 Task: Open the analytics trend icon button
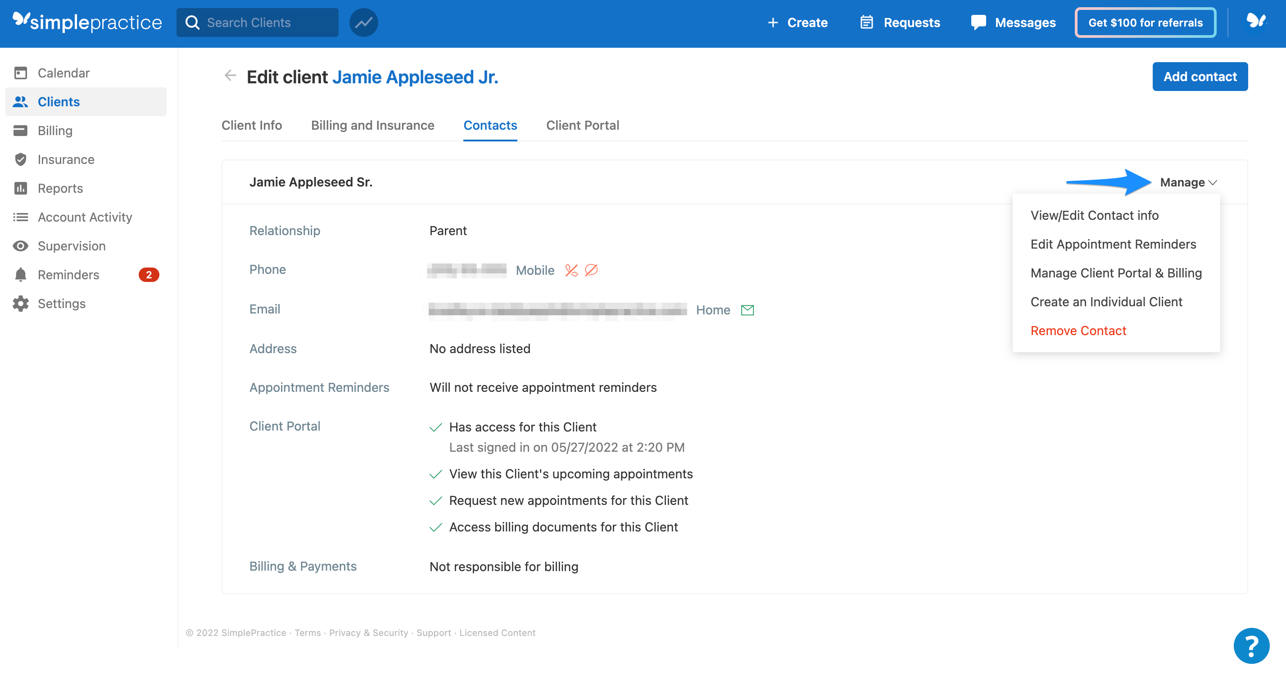coord(363,23)
